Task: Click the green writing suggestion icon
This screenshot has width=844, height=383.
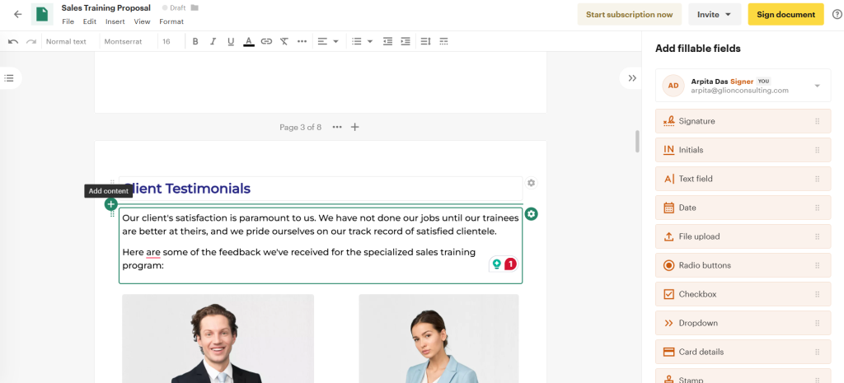Action: point(496,264)
